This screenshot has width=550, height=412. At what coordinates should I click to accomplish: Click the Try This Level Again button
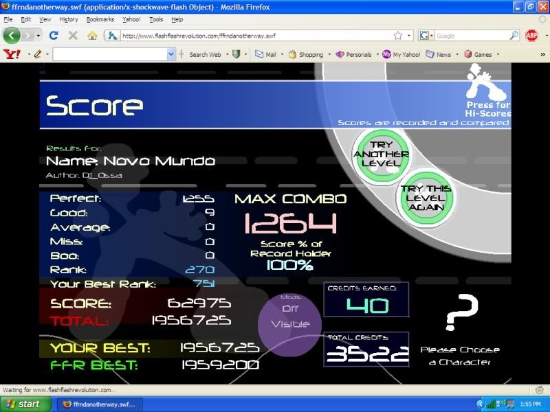[x=426, y=198]
